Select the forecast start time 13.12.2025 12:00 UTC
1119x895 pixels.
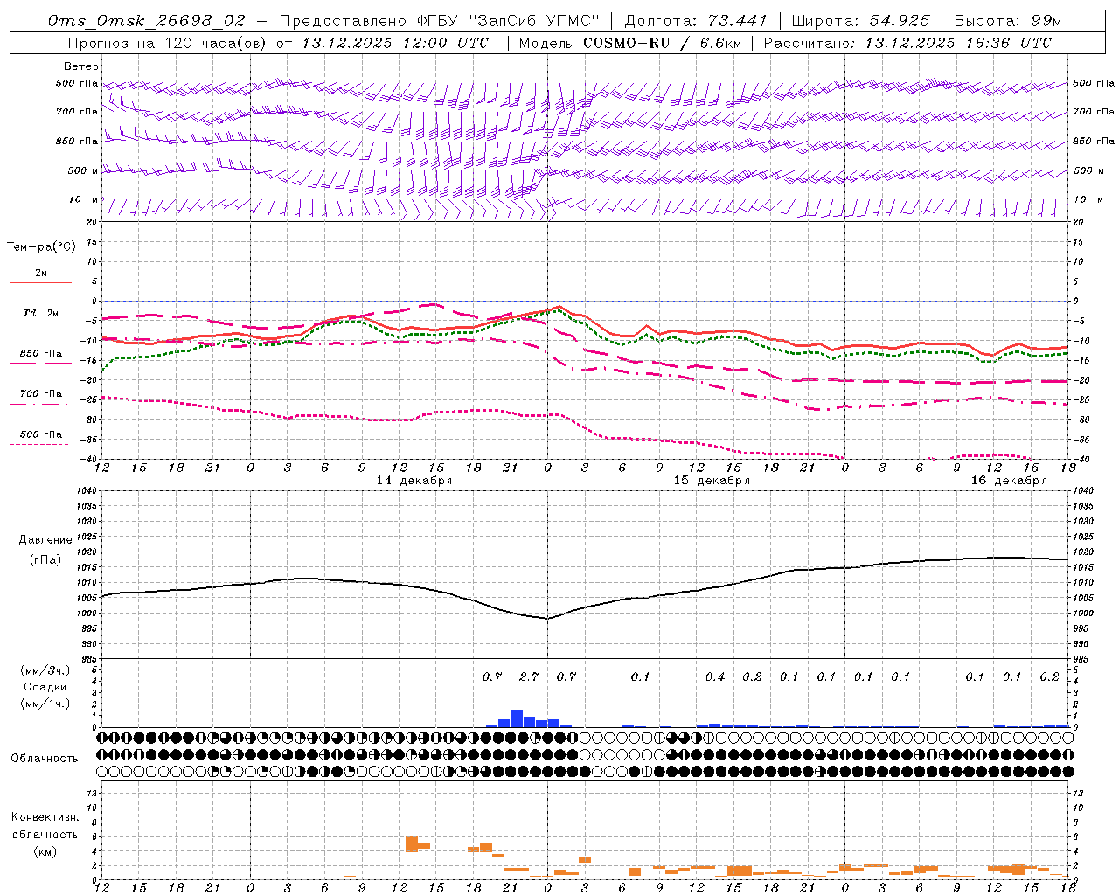click(395, 43)
